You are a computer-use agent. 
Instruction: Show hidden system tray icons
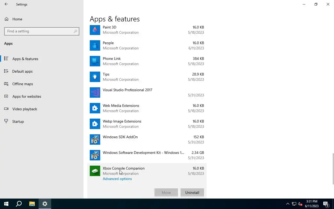pos(288,204)
